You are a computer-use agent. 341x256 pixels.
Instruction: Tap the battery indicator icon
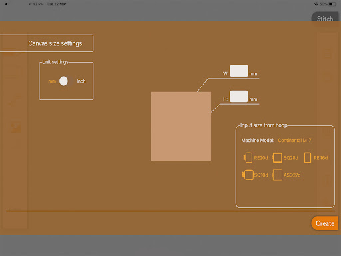pyautogui.click(x=332, y=4)
